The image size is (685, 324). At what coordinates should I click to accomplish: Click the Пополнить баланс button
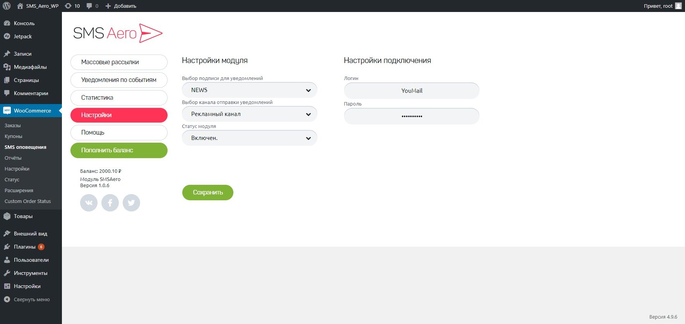tap(119, 150)
